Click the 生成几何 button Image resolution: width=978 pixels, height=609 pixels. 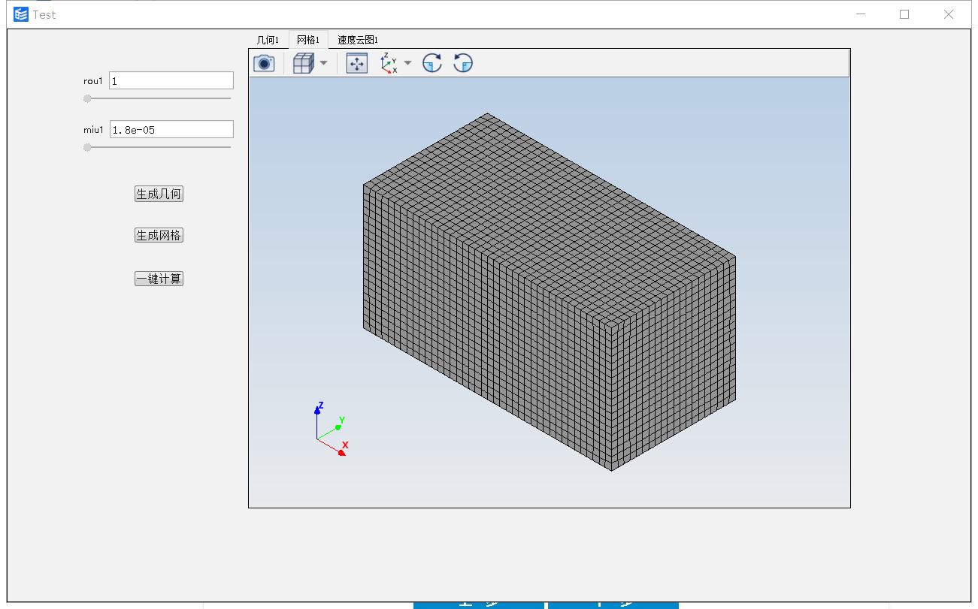159,194
